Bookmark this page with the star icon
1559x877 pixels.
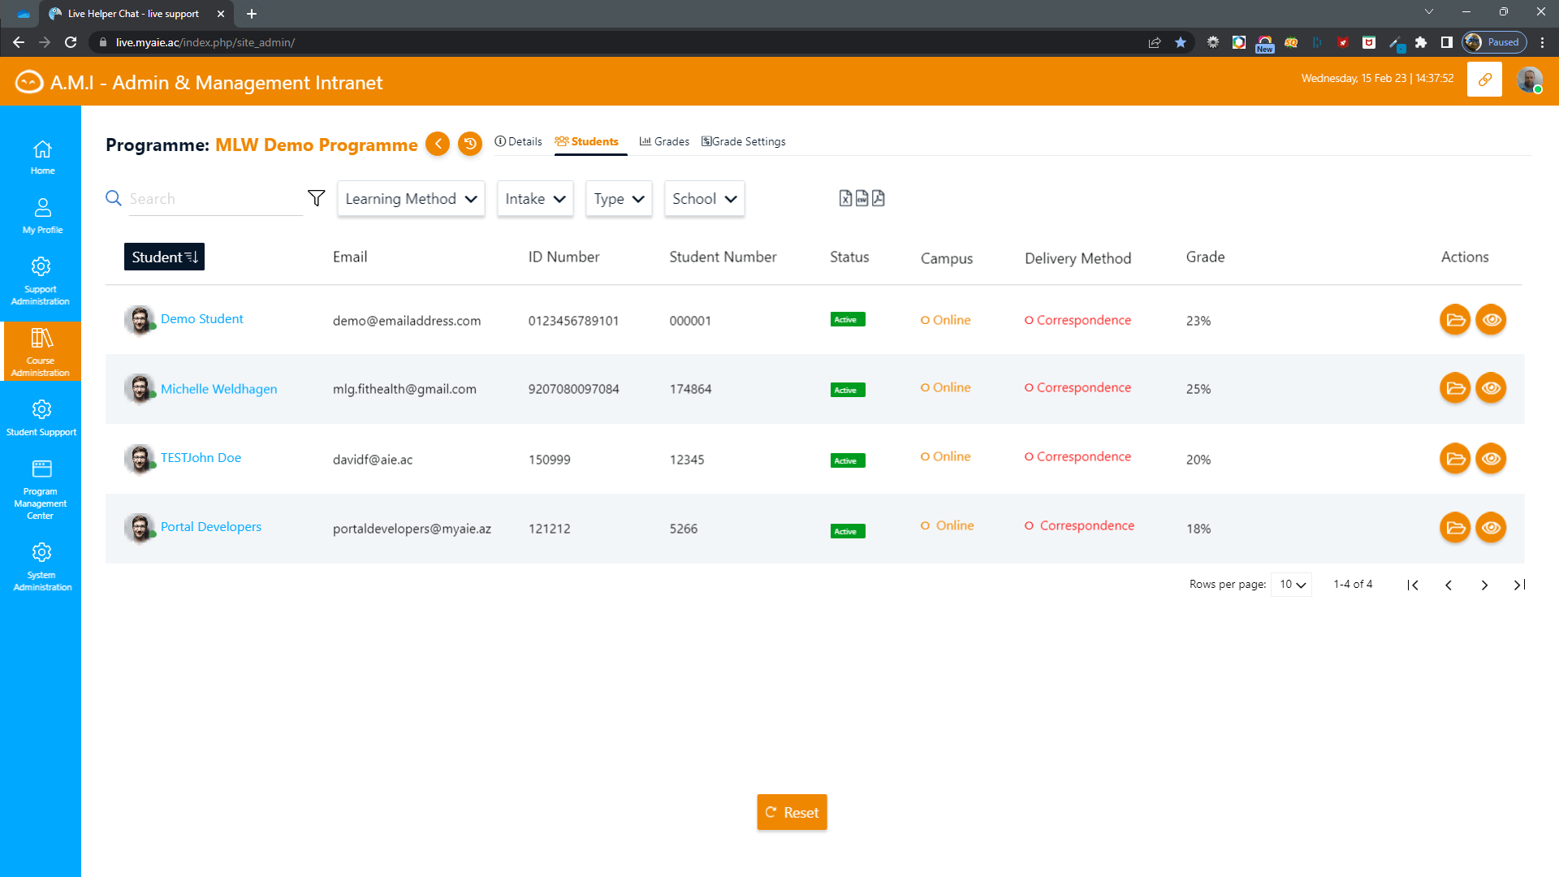point(1181,42)
